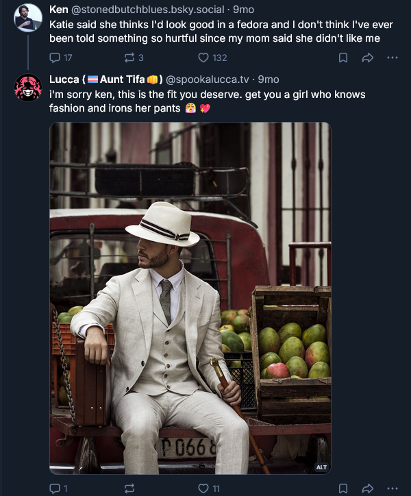Like Ken's post with 132 likes
The width and height of the screenshot is (411, 496).
[x=212, y=58]
